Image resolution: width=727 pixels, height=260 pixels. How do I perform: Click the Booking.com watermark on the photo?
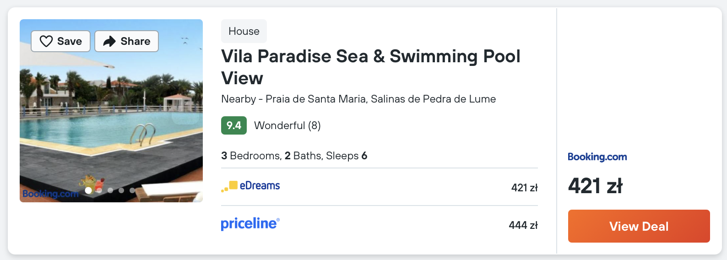coord(51,194)
